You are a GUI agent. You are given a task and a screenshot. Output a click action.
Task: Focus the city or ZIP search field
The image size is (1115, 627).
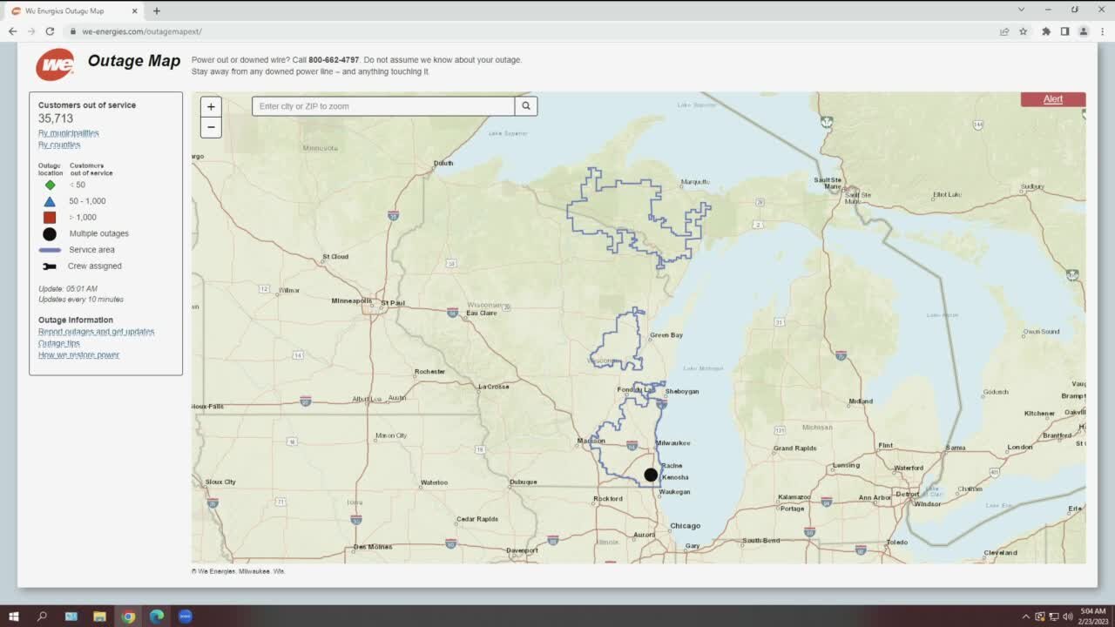[383, 106]
